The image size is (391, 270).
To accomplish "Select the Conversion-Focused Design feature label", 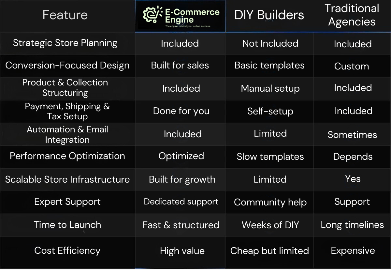I will coord(67,65).
